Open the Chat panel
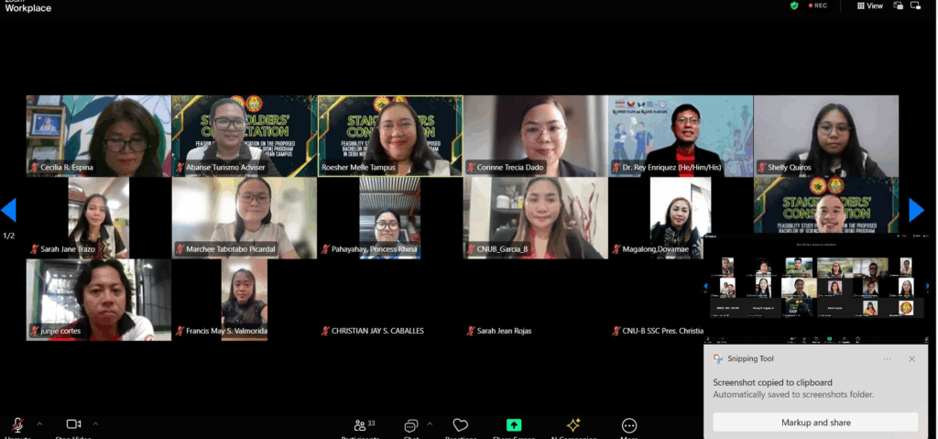This screenshot has height=439, width=938. [410, 426]
